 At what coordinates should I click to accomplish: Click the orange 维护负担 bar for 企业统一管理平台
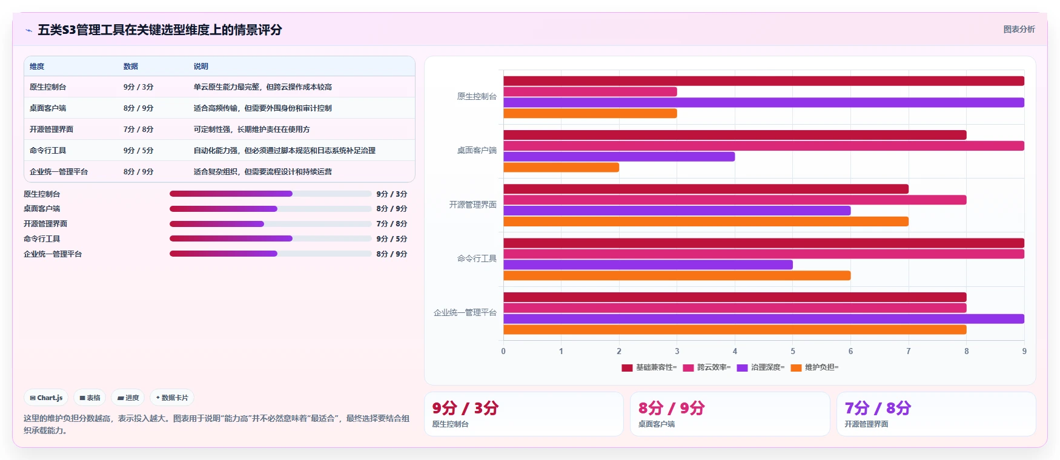coord(735,330)
